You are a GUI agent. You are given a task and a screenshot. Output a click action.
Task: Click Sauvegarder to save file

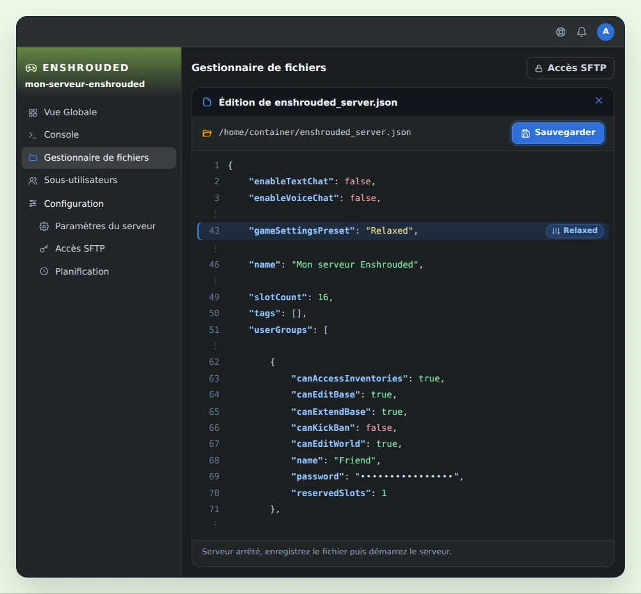[558, 133]
